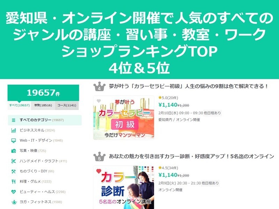This screenshot has width=279, height=209.
Task: Open the あなたの魅力を引き出すカラー診断 course title
Action: [191, 156]
